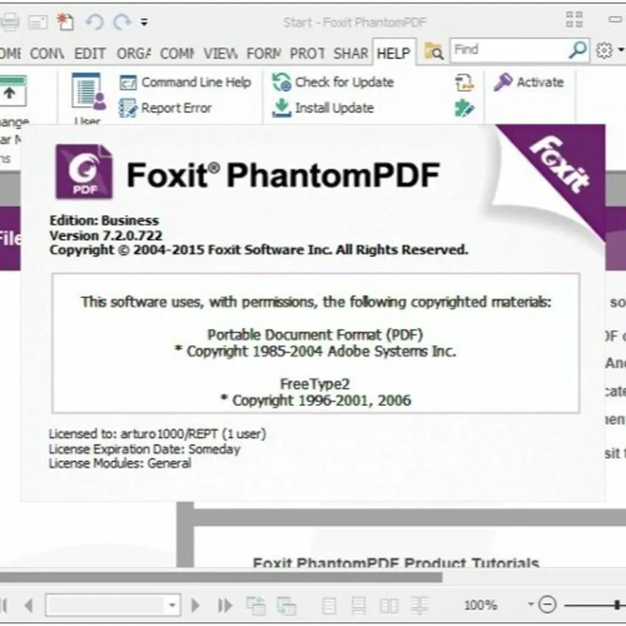Screen dimensions: 626x626
Task: Click Portable Document Format (PDF) line
Action: pos(315,335)
